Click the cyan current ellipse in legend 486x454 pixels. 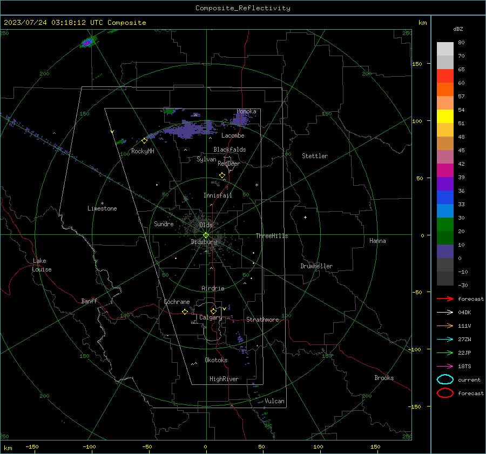(x=445, y=380)
